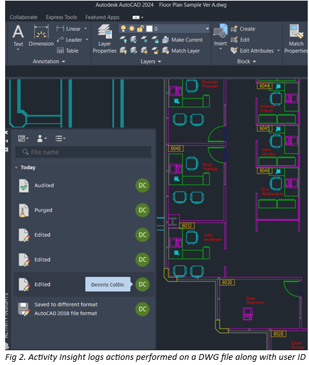
Task: Select the Leader annotation tool
Action: [x=69, y=40]
